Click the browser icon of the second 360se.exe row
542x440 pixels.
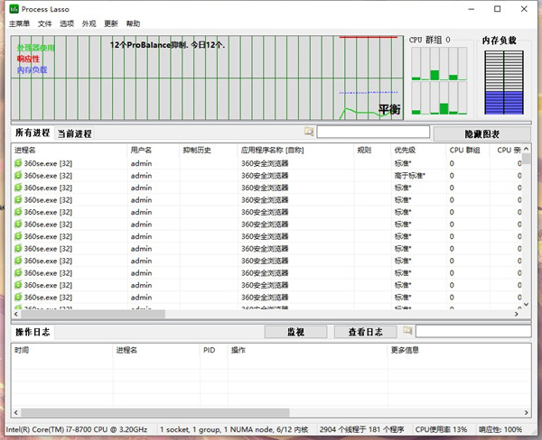[18, 176]
